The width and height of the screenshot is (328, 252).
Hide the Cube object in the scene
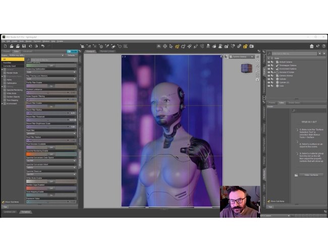click(x=268, y=86)
